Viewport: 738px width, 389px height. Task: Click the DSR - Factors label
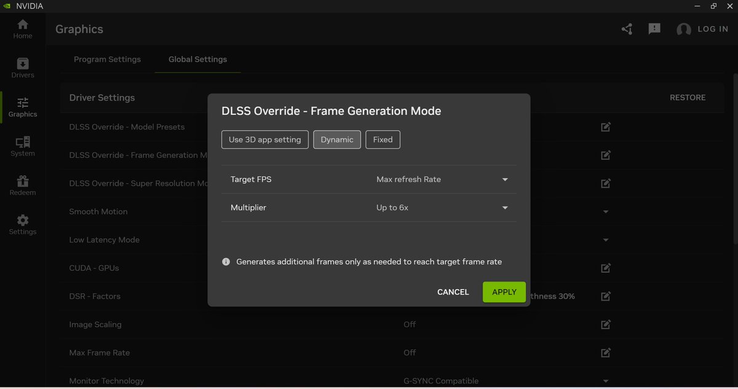tap(95, 296)
